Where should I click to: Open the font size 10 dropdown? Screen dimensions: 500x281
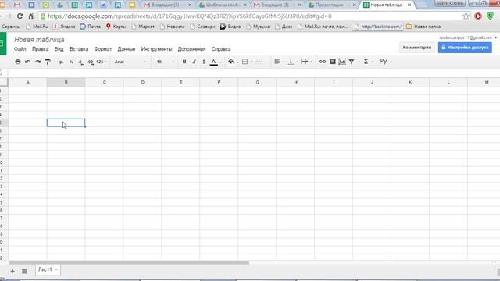point(165,62)
